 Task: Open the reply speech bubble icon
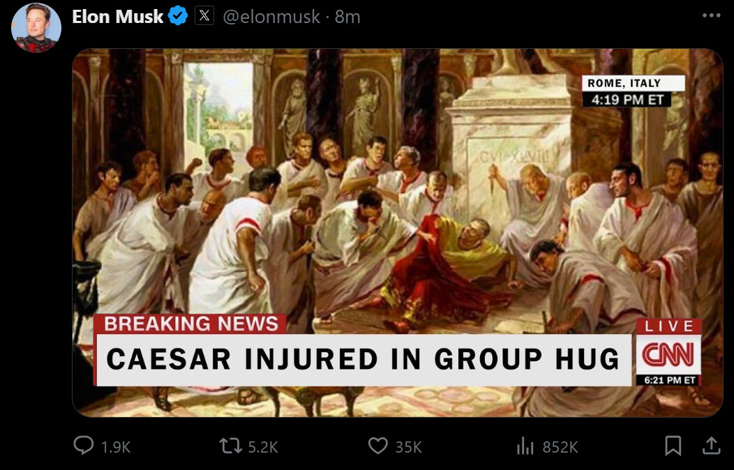[x=84, y=445]
